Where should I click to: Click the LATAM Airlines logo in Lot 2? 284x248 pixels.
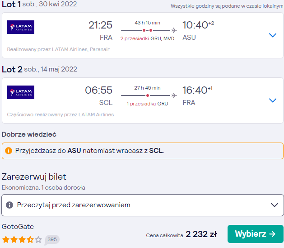[x=21, y=92]
